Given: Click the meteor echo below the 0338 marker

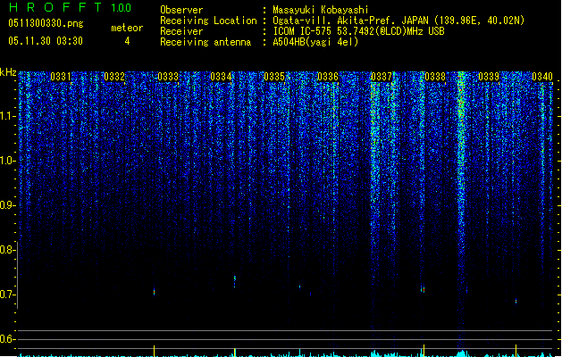Looking at the screenshot, I should click(423, 288).
